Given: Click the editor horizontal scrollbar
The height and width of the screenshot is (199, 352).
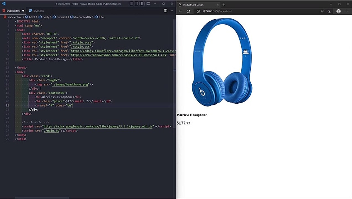Looking at the screenshot, I should [42, 198].
